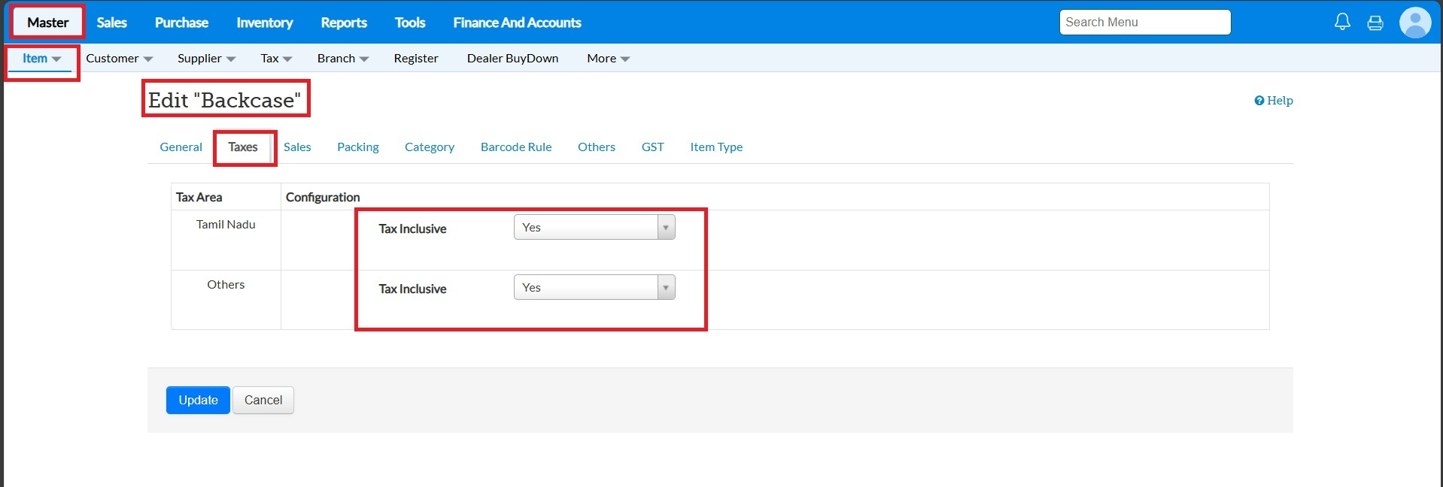The image size is (1443, 487).
Task: Switch to the Item Type tab
Action: (716, 147)
